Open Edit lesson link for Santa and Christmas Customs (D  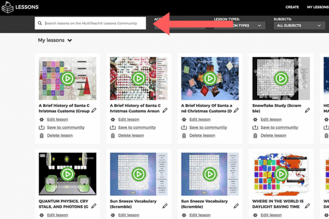pos(200,120)
